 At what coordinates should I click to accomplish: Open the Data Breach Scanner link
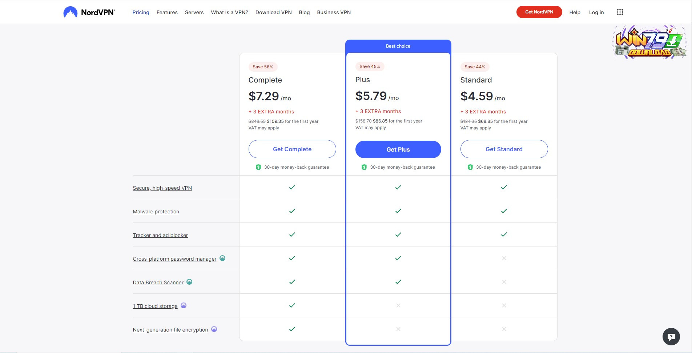[158, 282]
